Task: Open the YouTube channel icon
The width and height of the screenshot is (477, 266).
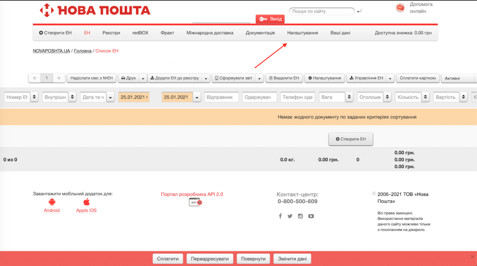Action: point(311,216)
